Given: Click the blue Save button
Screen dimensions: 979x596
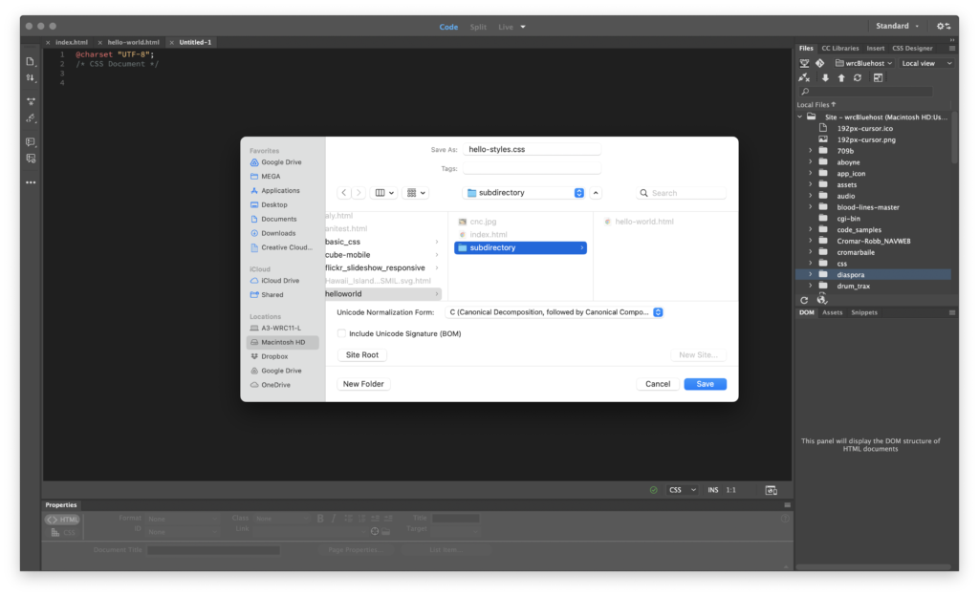Looking at the screenshot, I should click(705, 384).
